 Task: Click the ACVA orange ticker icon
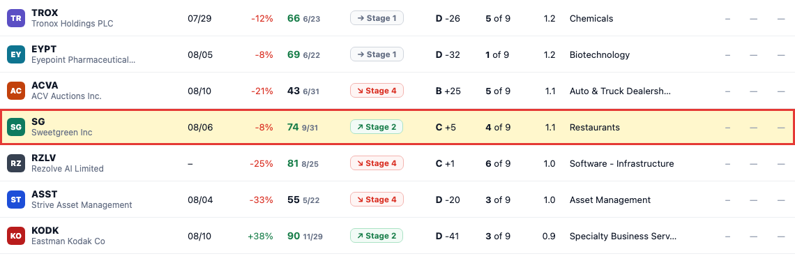(16, 91)
